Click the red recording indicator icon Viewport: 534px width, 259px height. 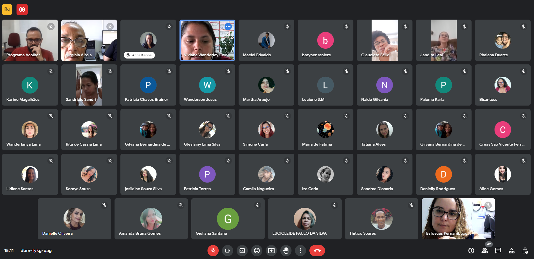pos(22,10)
